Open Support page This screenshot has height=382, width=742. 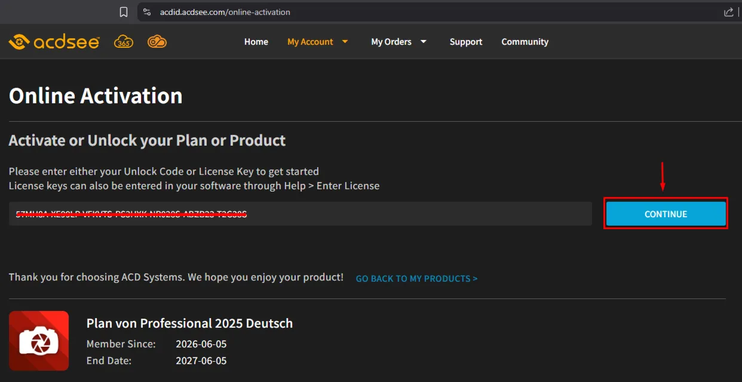coord(466,42)
